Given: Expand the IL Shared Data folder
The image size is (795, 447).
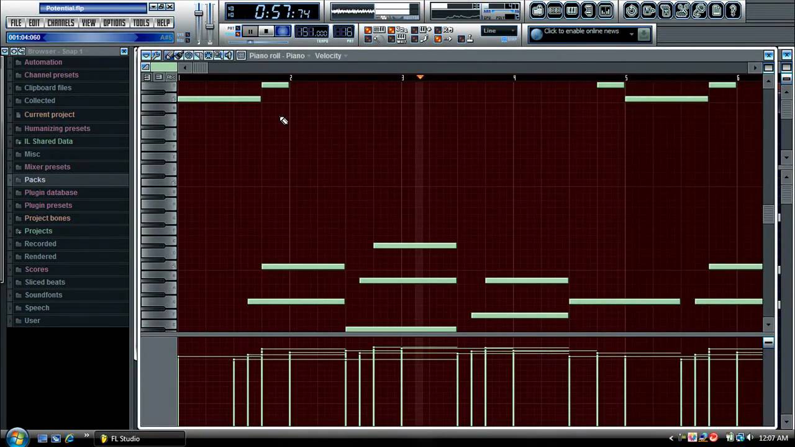Looking at the screenshot, I should [18, 141].
